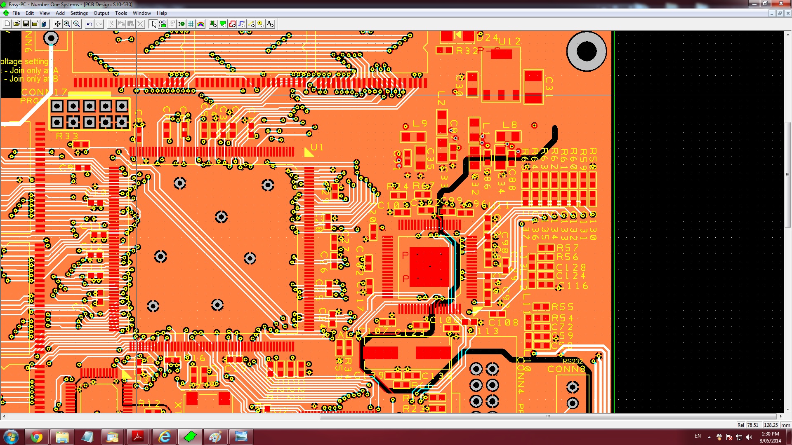Toggle the grid display icon
This screenshot has height=445, width=792.
(x=191, y=24)
